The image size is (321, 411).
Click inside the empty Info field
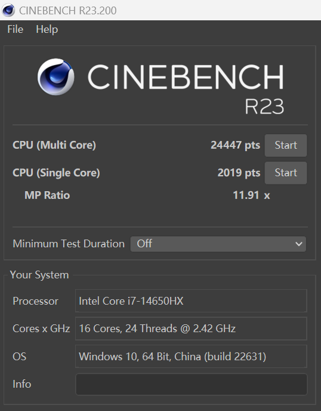tap(191, 384)
